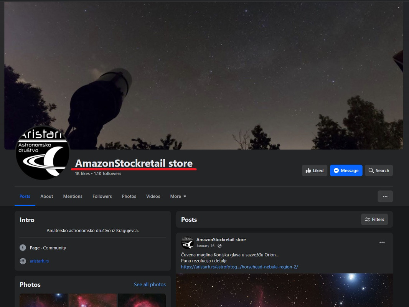
Task: Open post options three-dot menu
Action: (x=382, y=242)
